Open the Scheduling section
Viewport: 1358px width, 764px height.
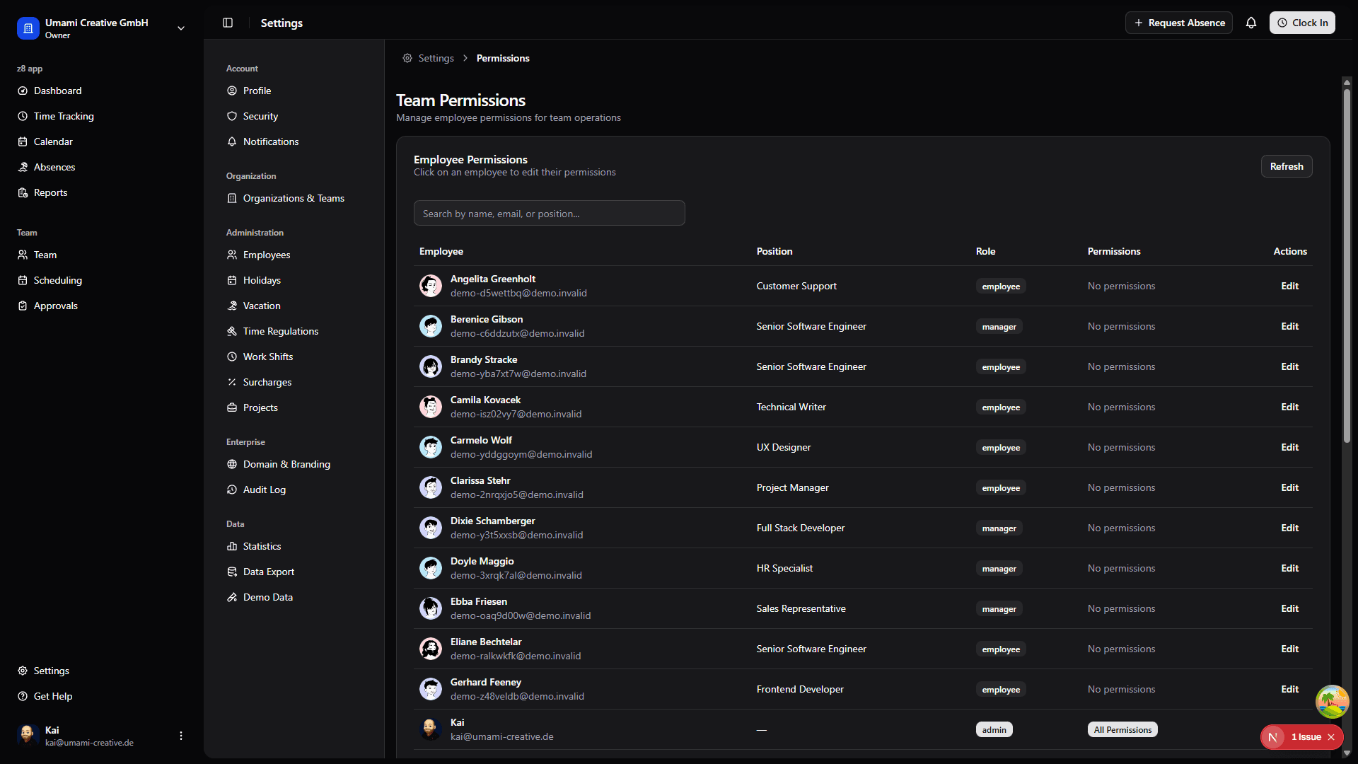(57, 280)
